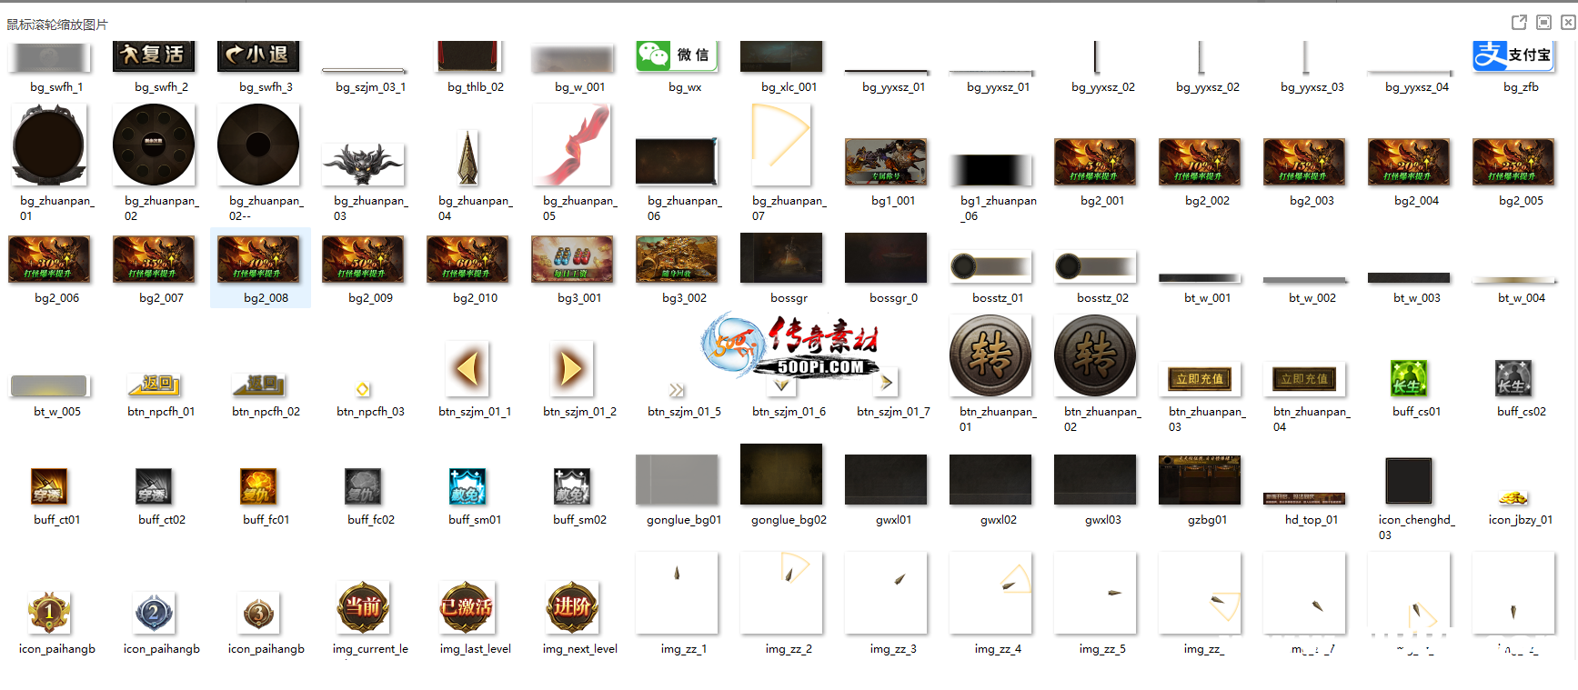Select the bt_w_003 dark bar
The image size is (1578, 690).
click(x=1409, y=277)
